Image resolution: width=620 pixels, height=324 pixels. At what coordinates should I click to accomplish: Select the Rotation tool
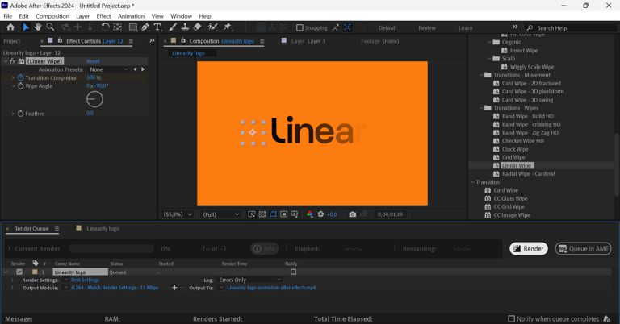pyautogui.click(x=105, y=27)
